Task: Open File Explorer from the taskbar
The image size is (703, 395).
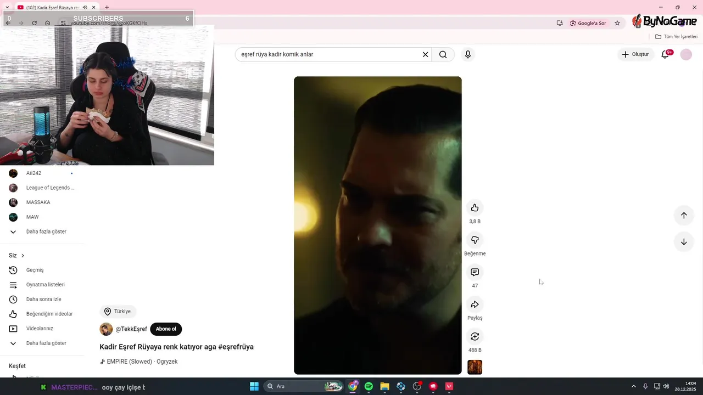Action: pyautogui.click(x=384, y=386)
